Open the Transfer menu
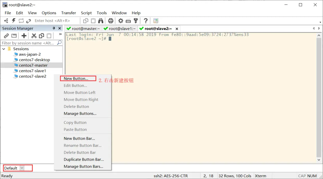323x179 pixels. coord(69,13)
